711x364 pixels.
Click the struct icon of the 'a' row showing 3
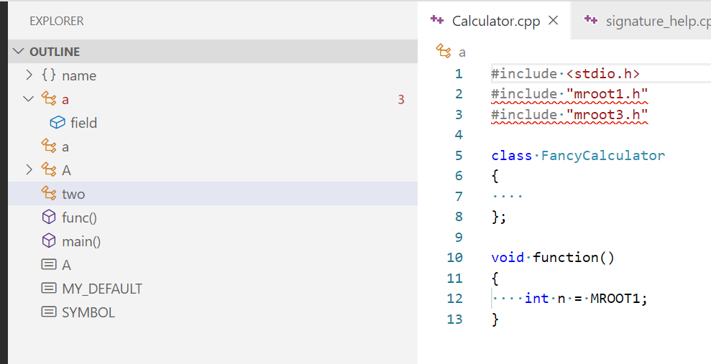48,98
